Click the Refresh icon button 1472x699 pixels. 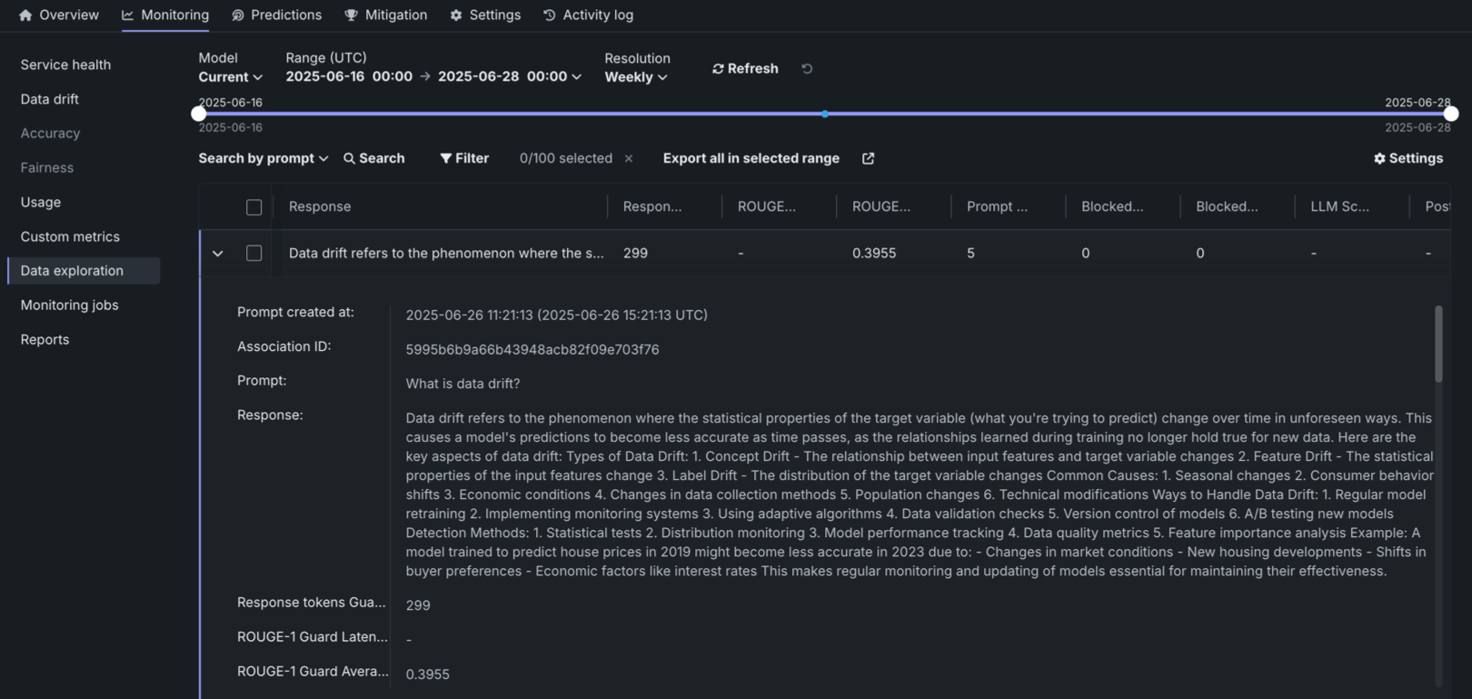click(x=718, y=69)
